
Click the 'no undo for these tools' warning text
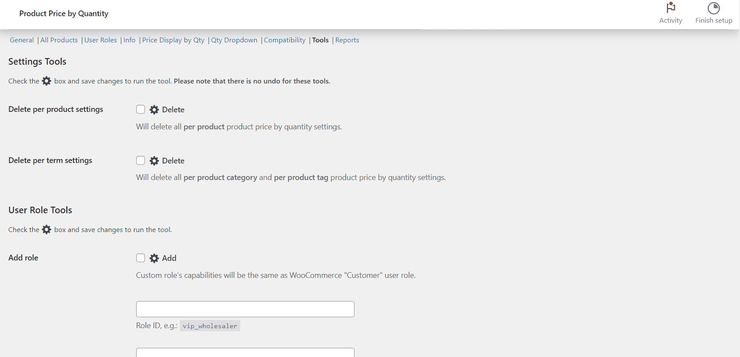click(252, 81)
